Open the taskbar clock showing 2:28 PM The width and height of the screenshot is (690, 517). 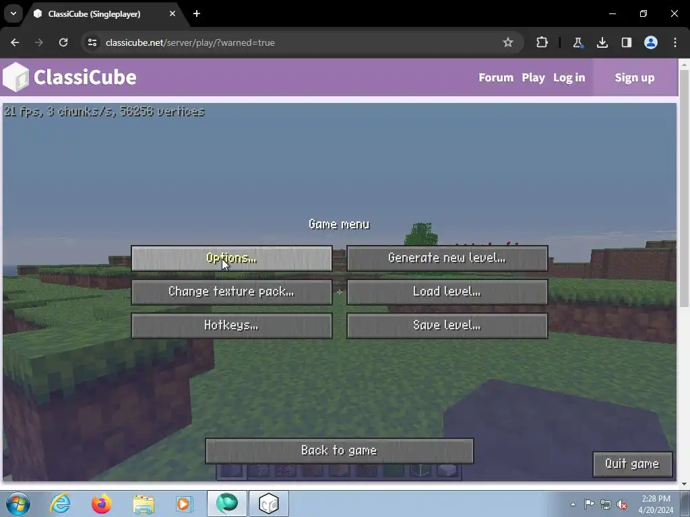click(656, 504)
